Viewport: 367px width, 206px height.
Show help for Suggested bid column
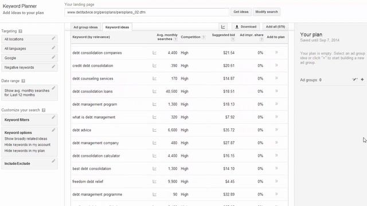233,39
